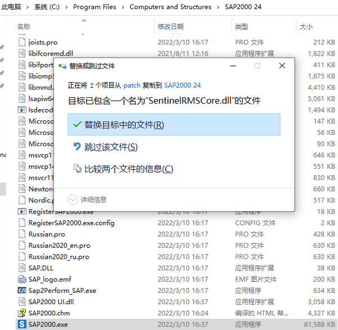The width and height of the screenshot is (338, 330).
Task: Select the SAP2000.exe blue S icon
Action: 22,324
